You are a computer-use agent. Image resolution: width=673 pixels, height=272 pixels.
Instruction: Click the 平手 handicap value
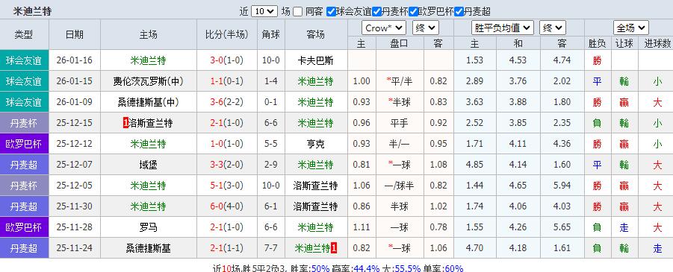point(400,124)
